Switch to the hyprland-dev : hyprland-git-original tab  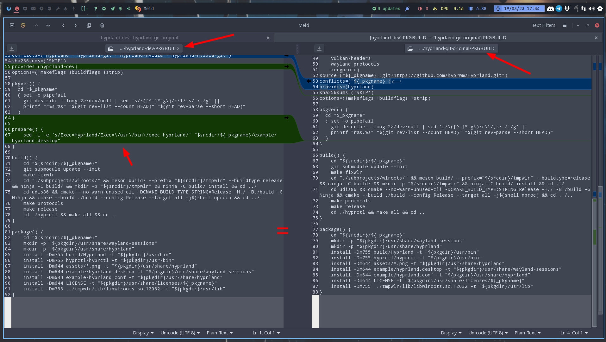pyautogui.click(x=139, y=37)
